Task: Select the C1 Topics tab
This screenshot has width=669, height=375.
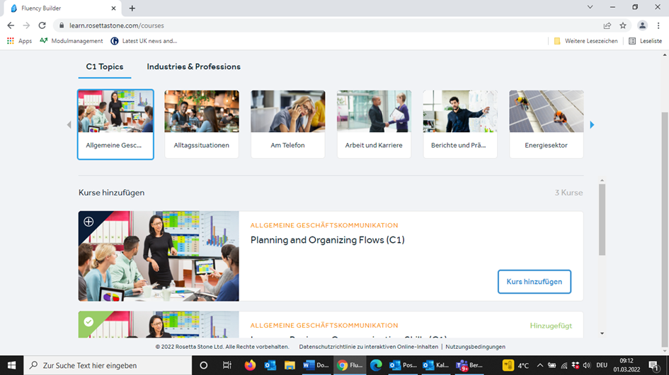Action: [x=105, y=67]
